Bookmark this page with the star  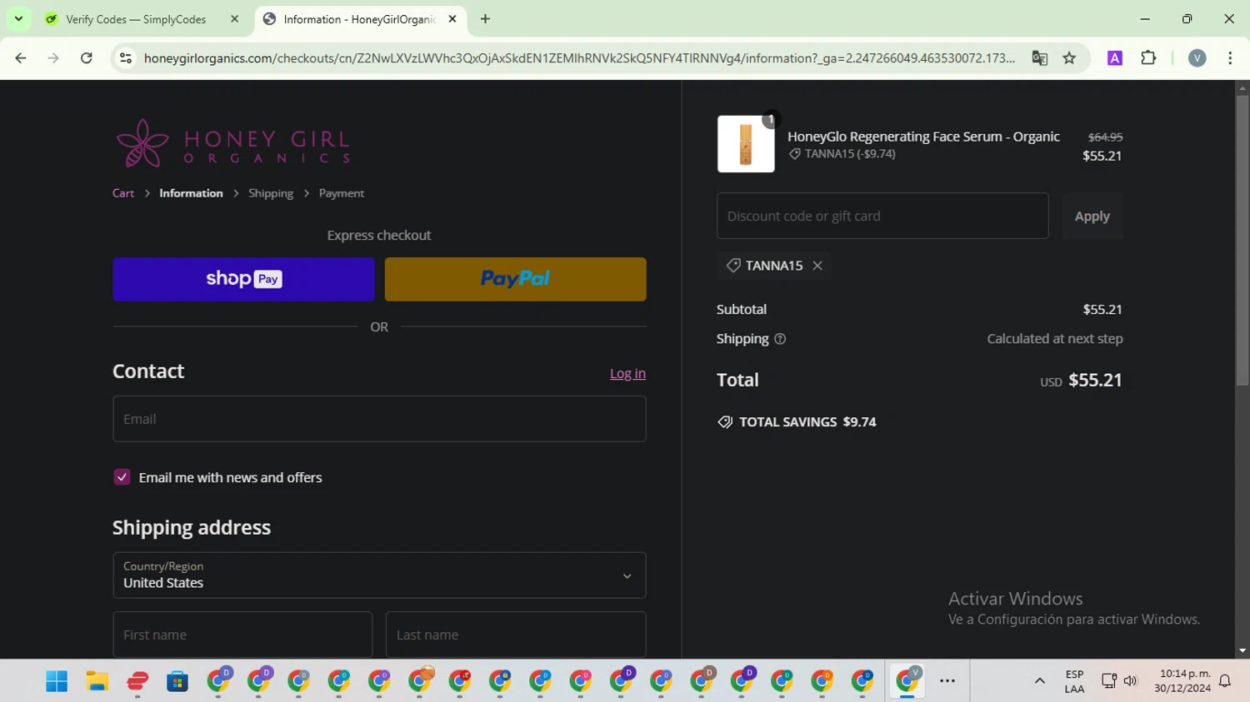tap(1069, 58)
